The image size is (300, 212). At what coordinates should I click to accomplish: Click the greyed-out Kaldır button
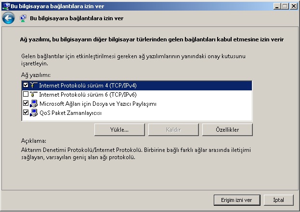click(x=173, y=130)
